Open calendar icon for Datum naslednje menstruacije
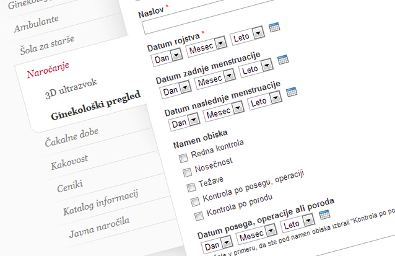Viewport: 395px width, 256px height. click(x=292, y=91)
